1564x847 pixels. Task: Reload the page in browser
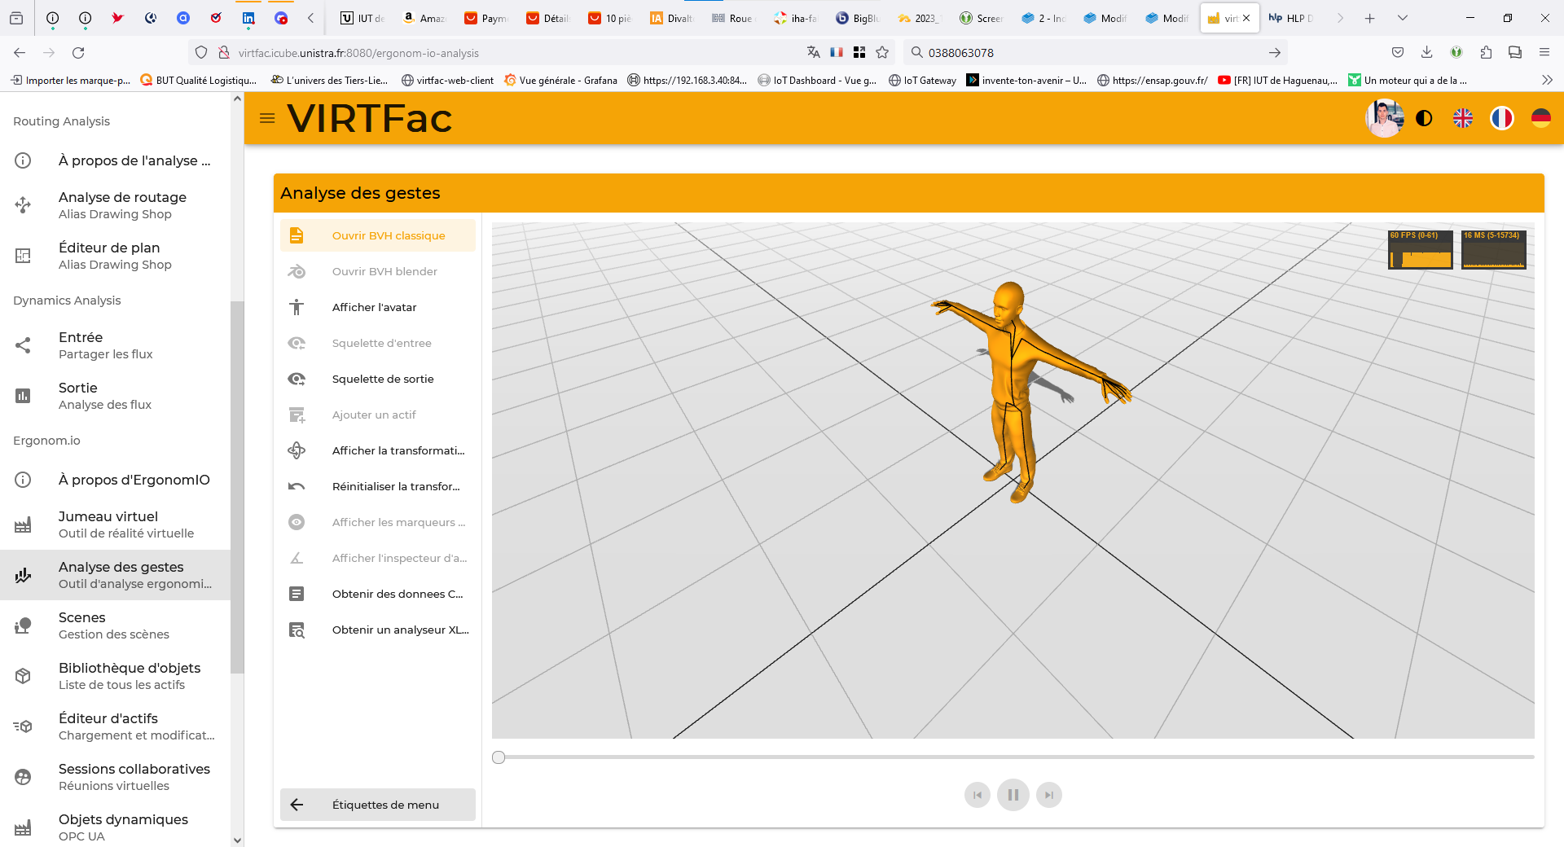tap(78, 53)
